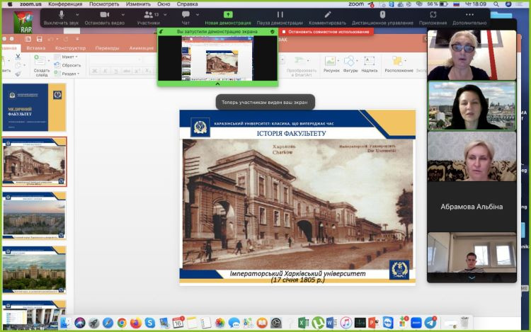This screenshot has height=332, width=531.
Task: Open the Окно menu
Action: click(x=164, y=4)
